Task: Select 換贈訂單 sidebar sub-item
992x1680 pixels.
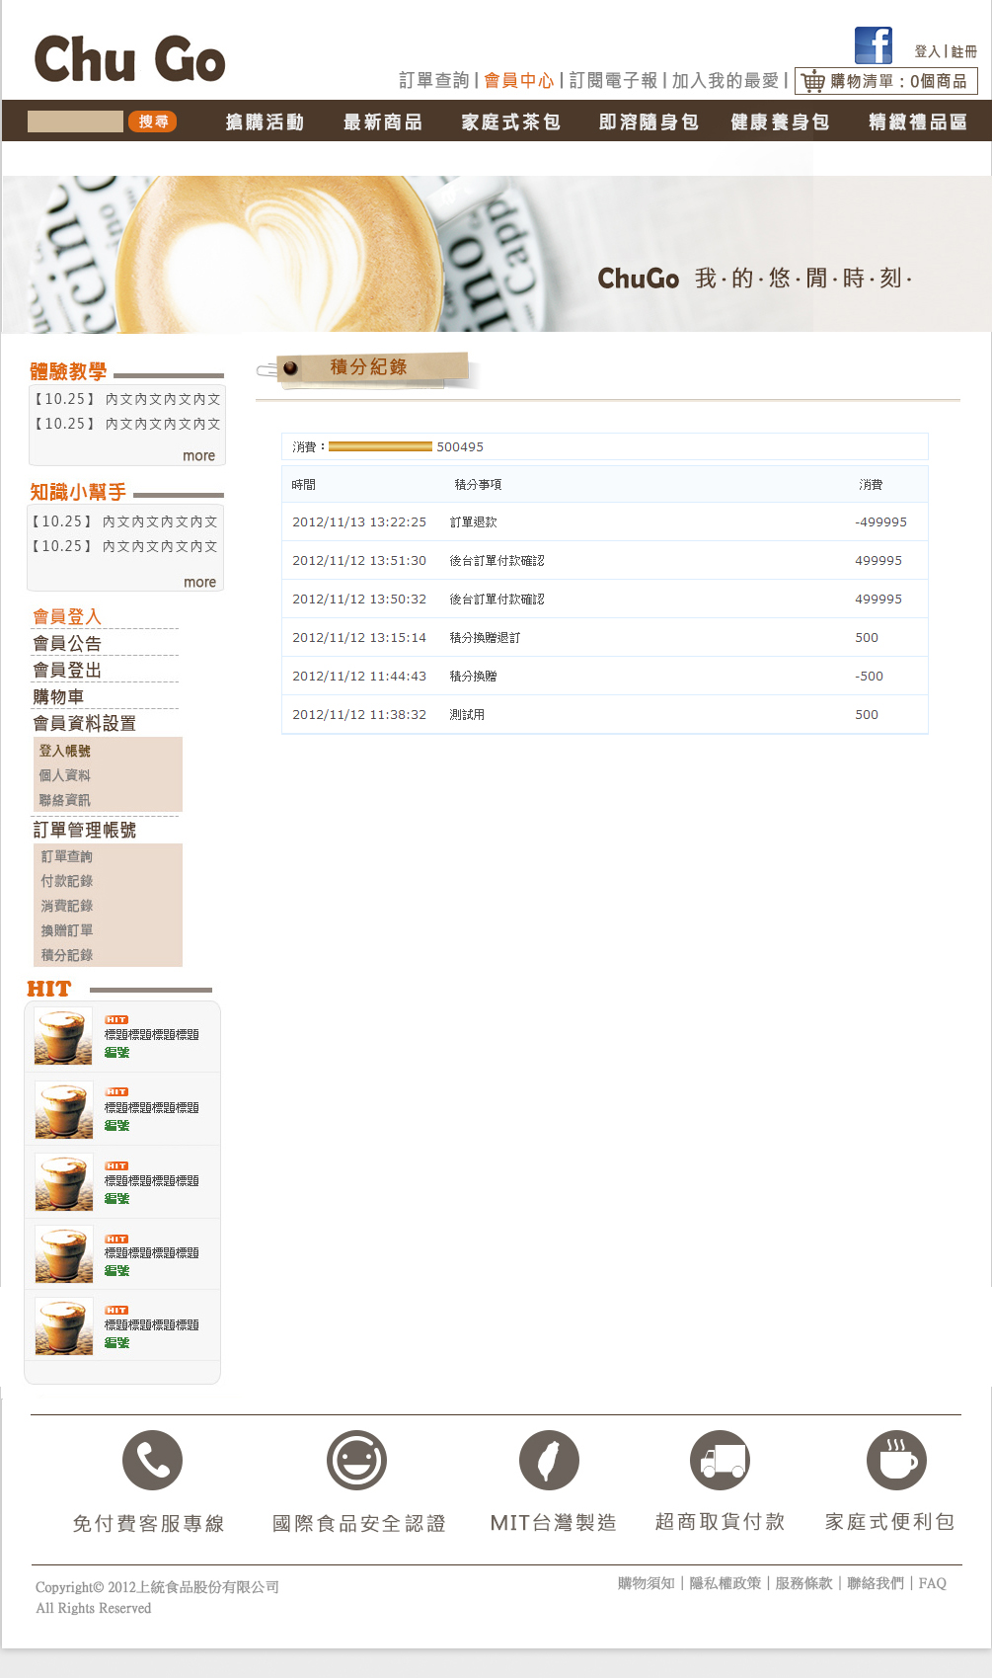Action: click(67, 930)
